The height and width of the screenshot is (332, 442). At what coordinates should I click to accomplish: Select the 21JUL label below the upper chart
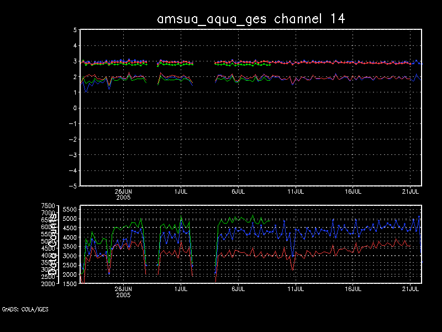coord(410,191)
